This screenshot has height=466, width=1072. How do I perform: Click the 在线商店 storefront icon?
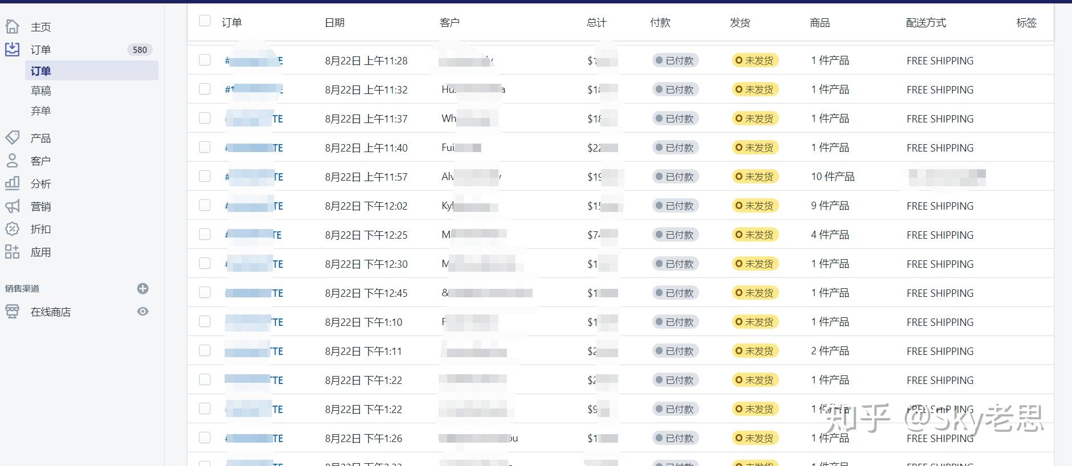(x=12, y=311)
